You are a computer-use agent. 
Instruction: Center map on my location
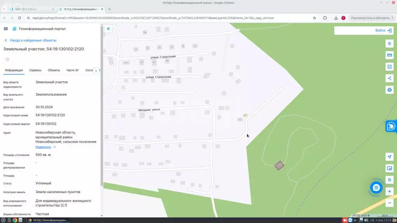tap(390, 156)
